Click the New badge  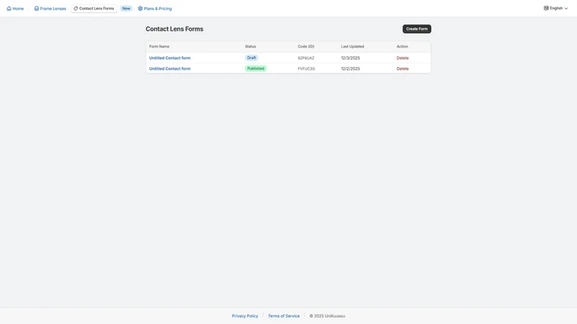(126, 9)
